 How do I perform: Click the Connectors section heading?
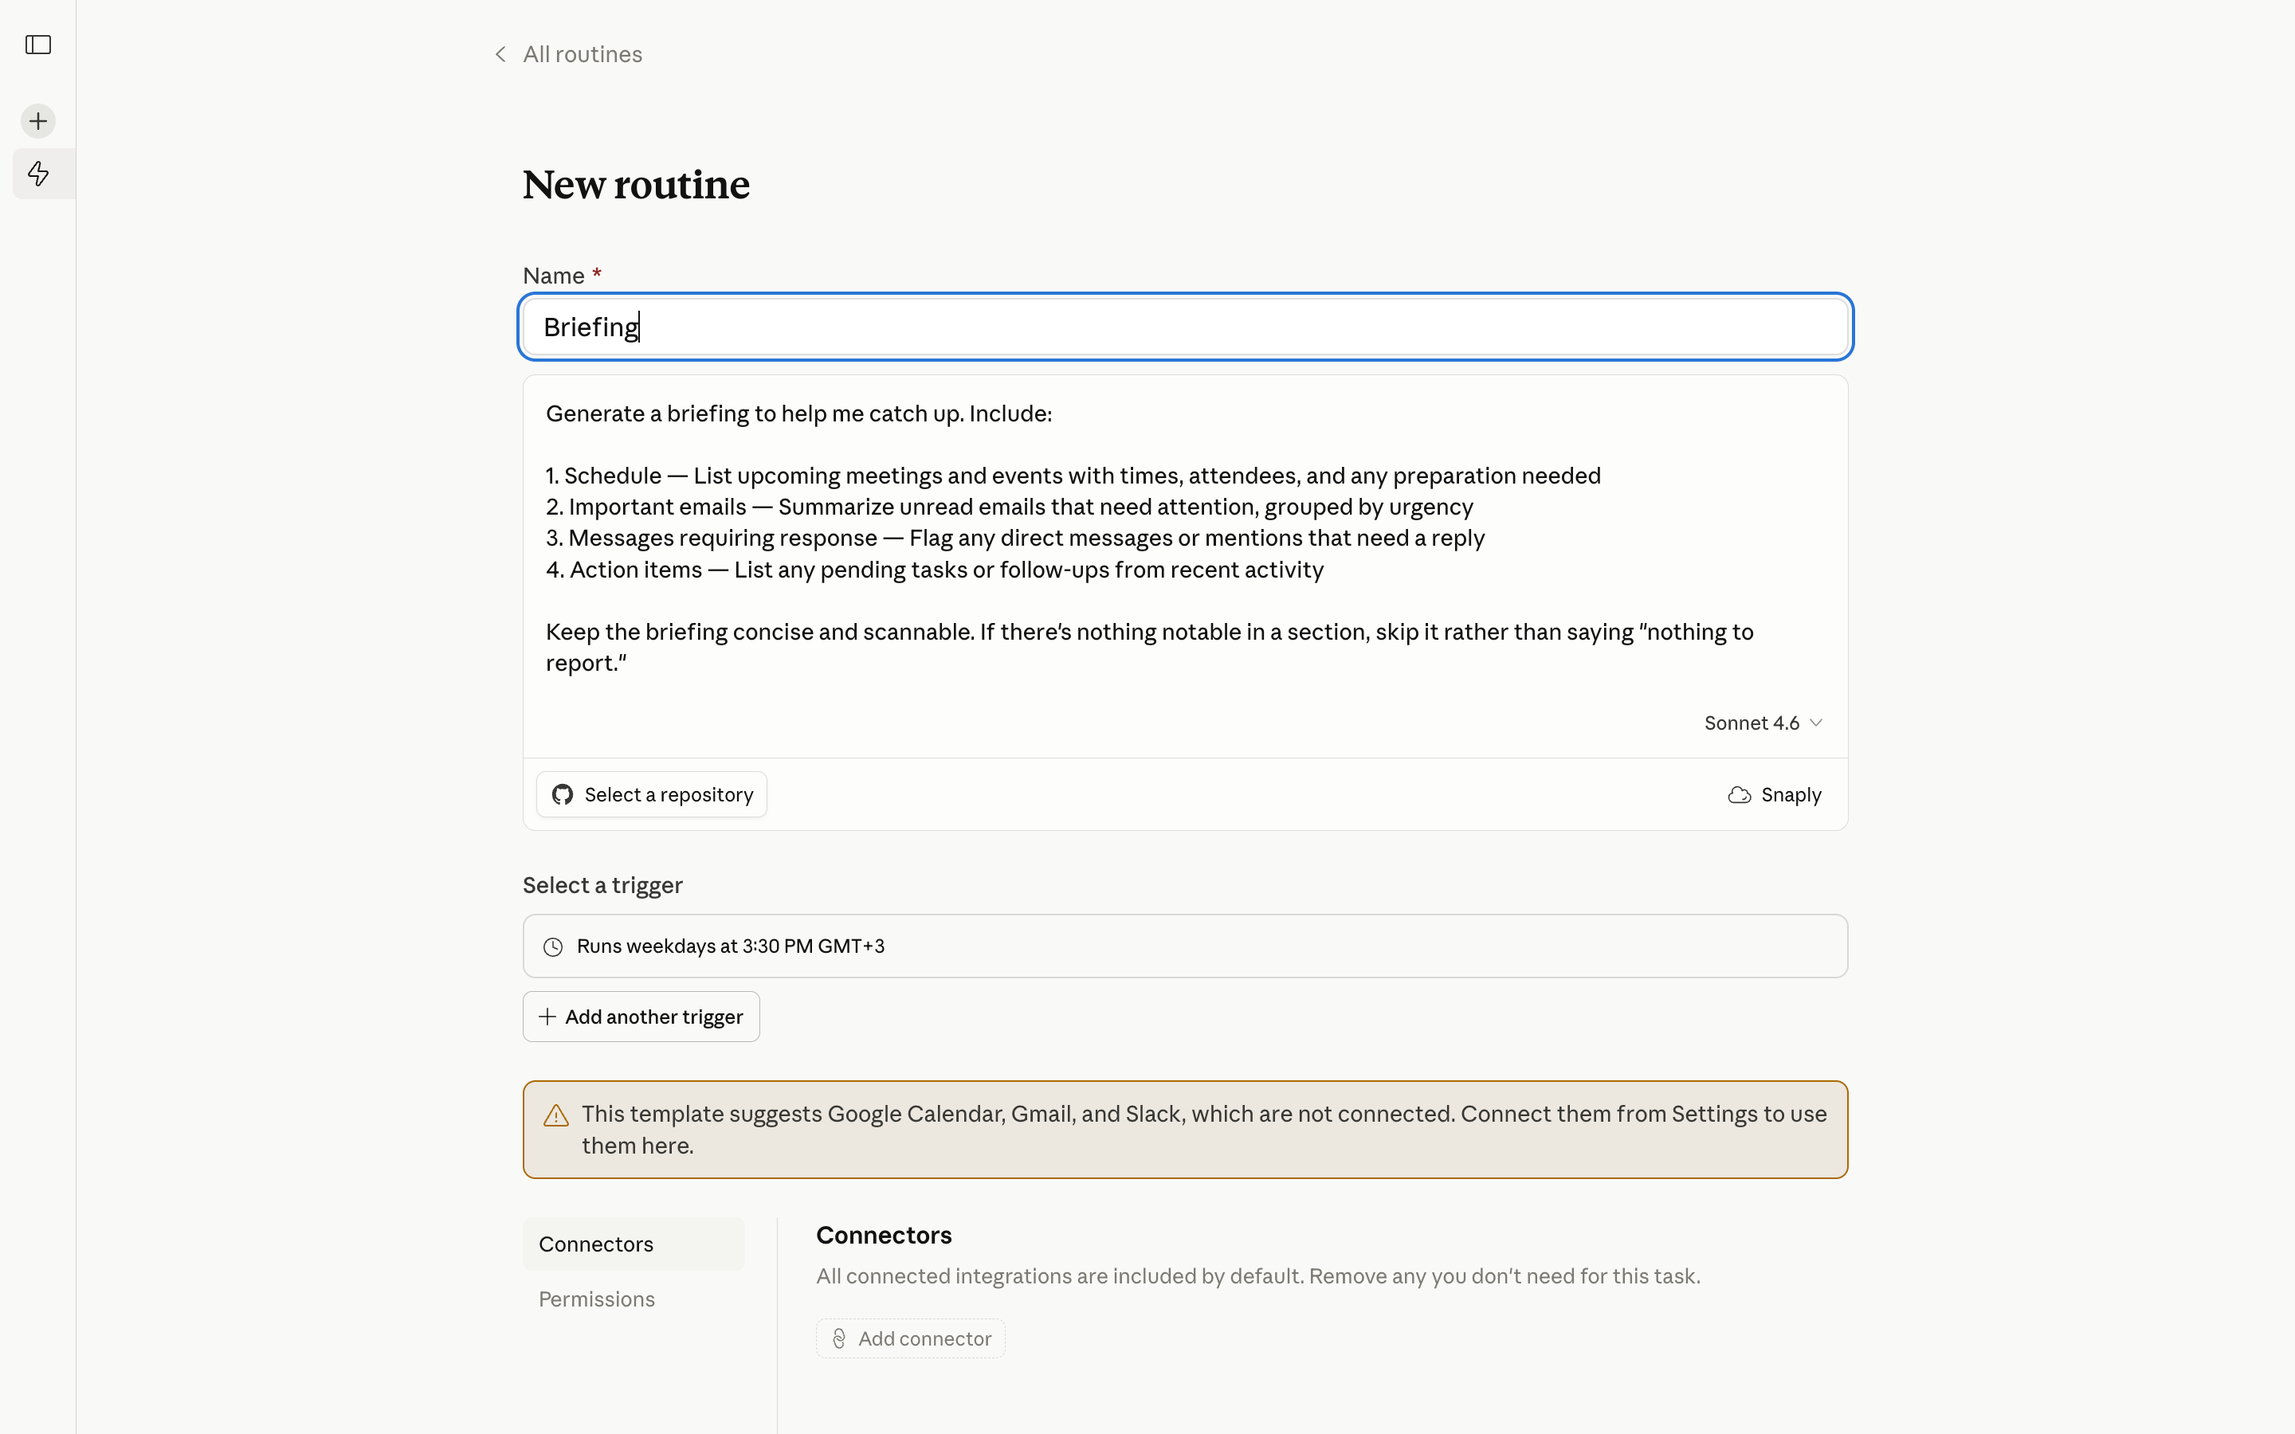pyautogui.click(x=884, y=1235)
